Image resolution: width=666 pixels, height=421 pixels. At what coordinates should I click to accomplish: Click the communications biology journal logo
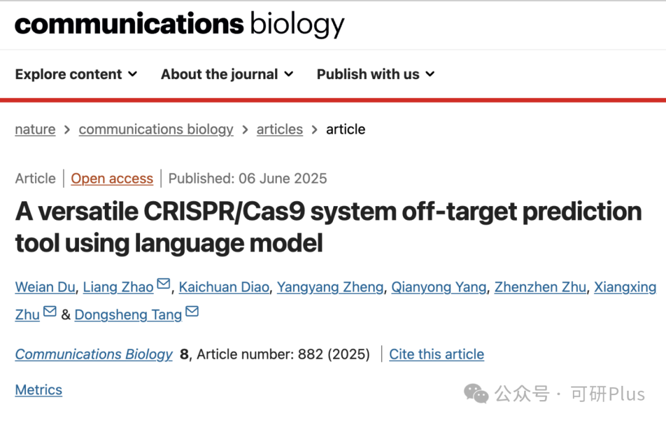[x=179, y=24]
